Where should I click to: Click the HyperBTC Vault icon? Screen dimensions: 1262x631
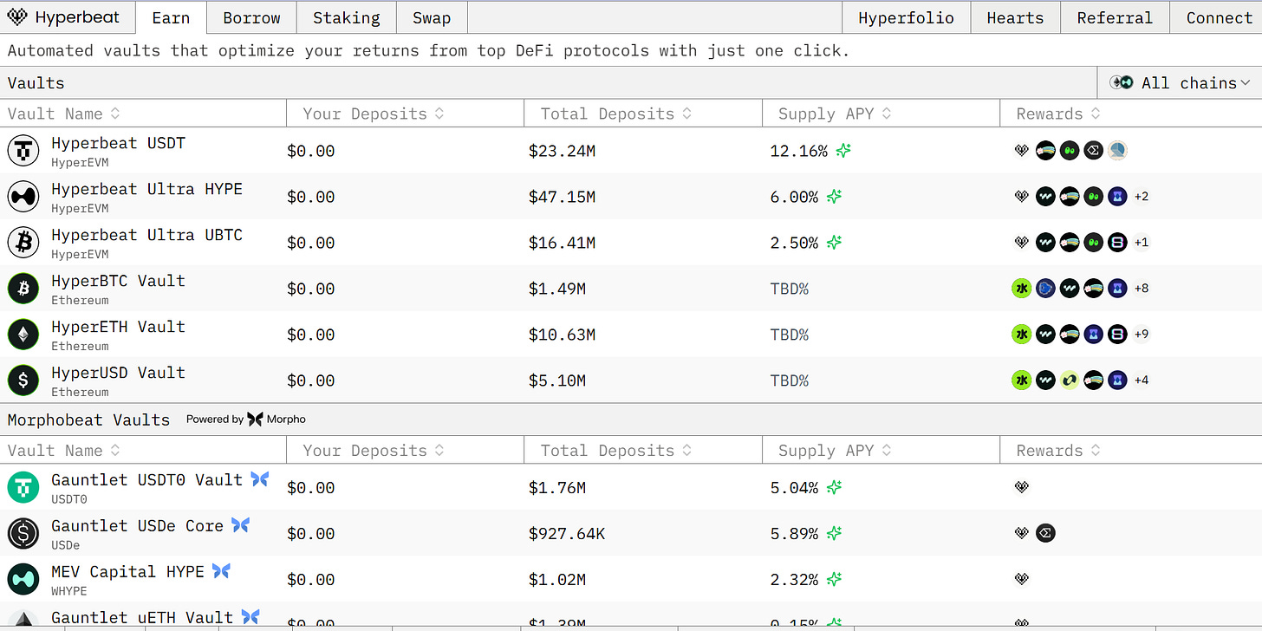coord(23,289)
